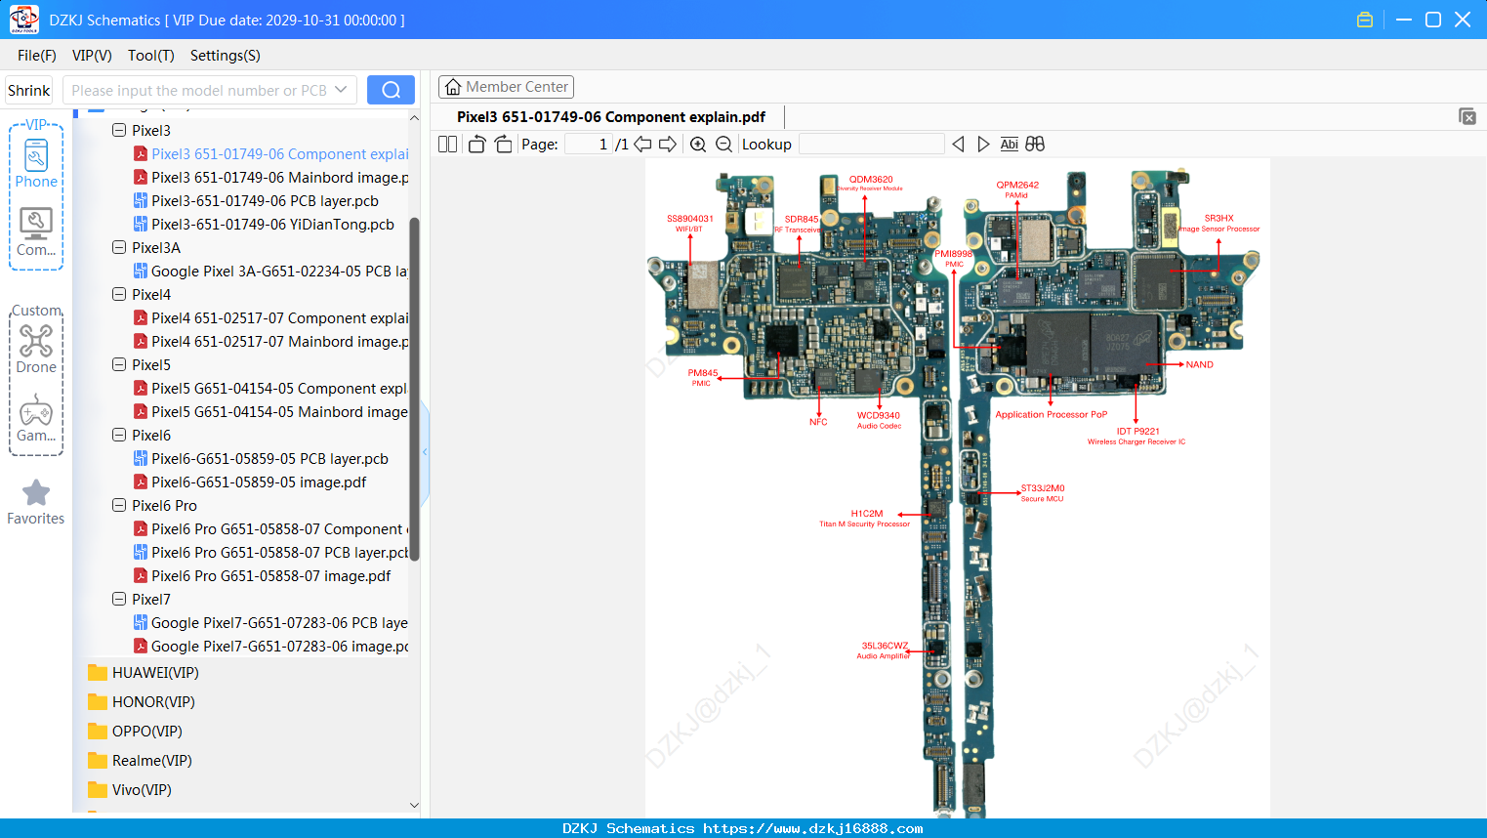Rotate the page clockwise
Viewport: 1487px width, 838px height.
(x=503, y=145)
